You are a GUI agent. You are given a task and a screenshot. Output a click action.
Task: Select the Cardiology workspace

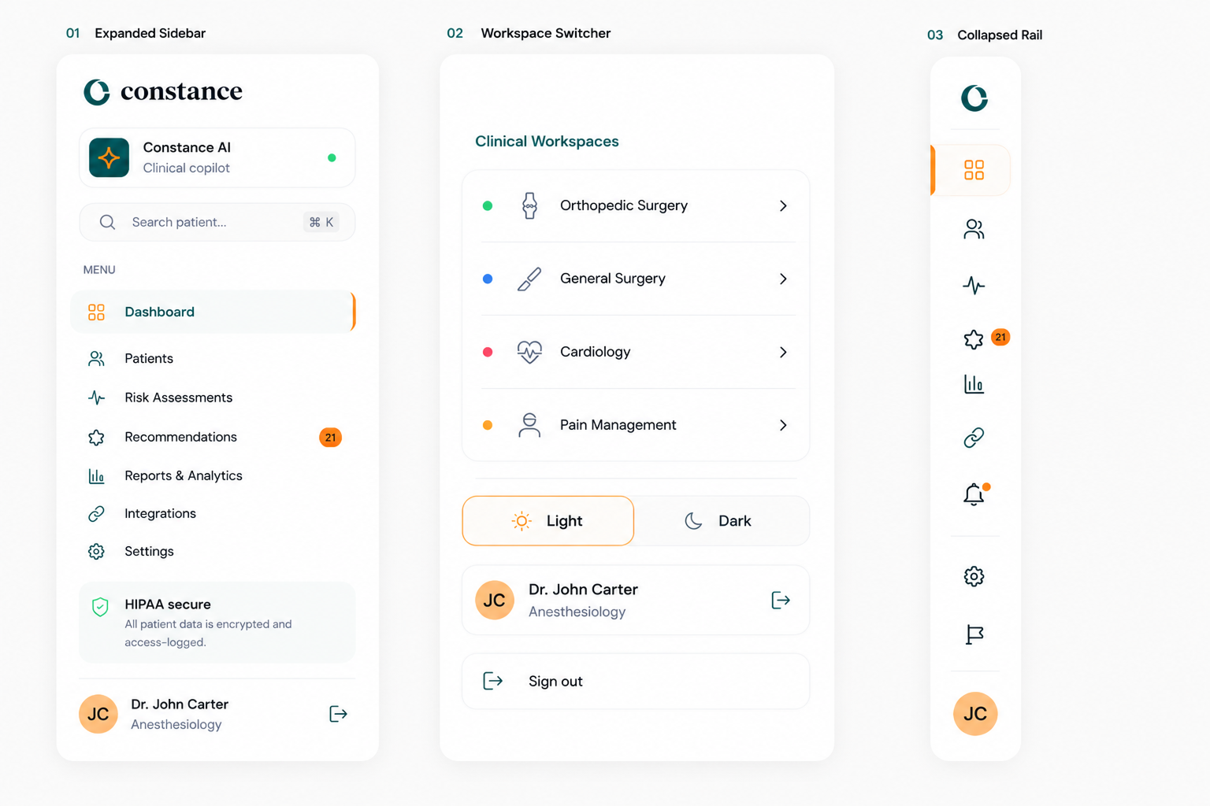(636, 352)
